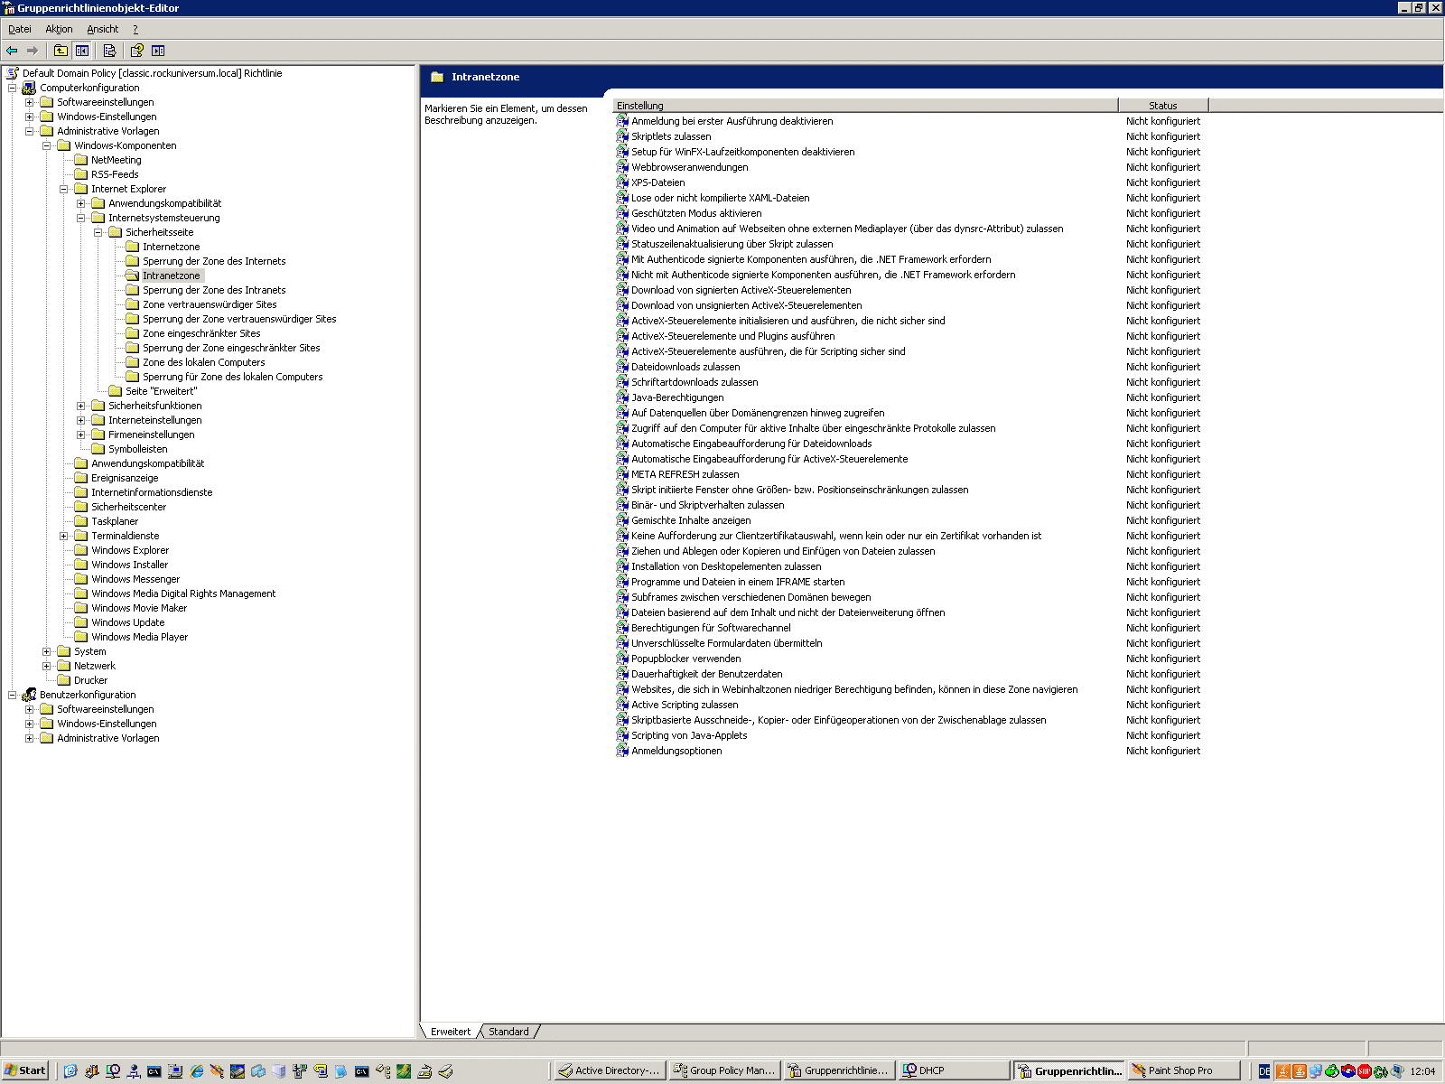1445x1084 pixels.
Task: Select the Anmeldungsoptionen setting
Action: click(676, 751)
